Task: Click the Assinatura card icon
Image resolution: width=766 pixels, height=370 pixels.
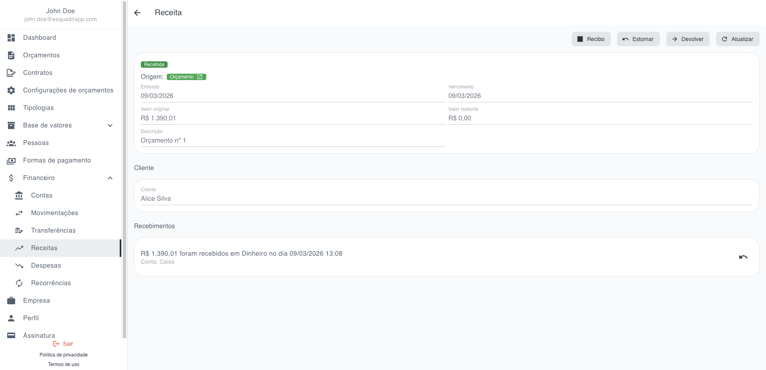Action: tap(11, 335)
